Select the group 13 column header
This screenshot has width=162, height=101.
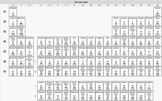tap(116, 5)
